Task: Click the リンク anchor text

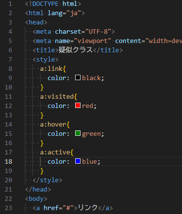Action: click(88, 208)
